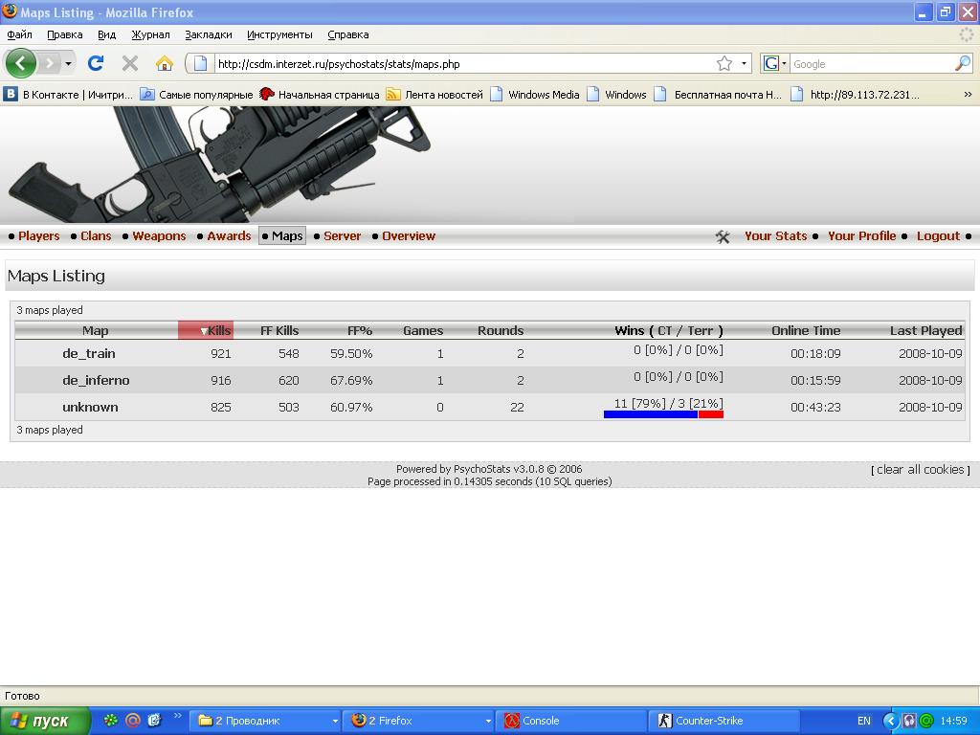Screen dimensions: 980x735
Task: Click the Logout link
Action: point(938,235)
